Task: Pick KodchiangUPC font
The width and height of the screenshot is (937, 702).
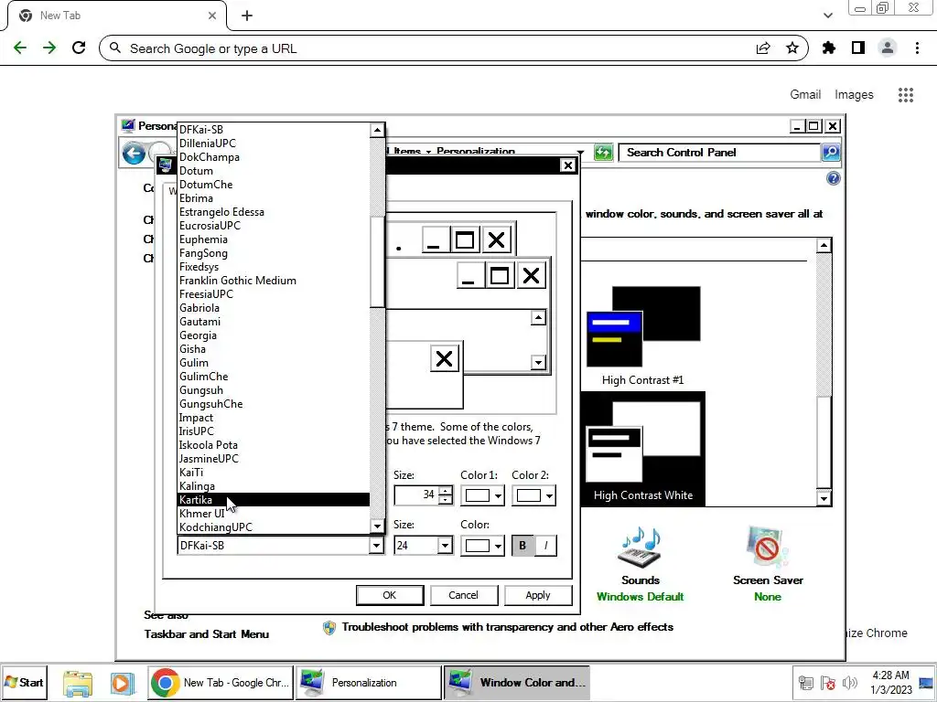Action: click(274, 527)
